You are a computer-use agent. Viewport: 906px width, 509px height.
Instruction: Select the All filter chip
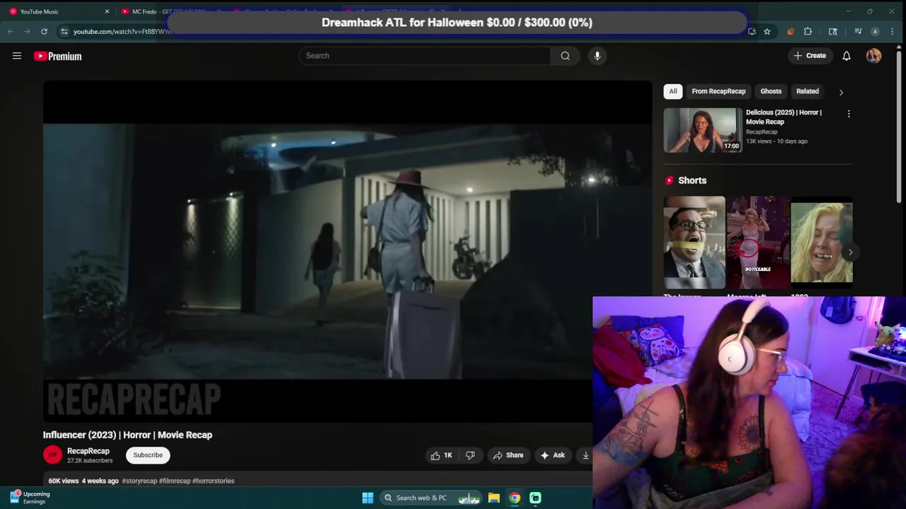click(x=673, y=91)
